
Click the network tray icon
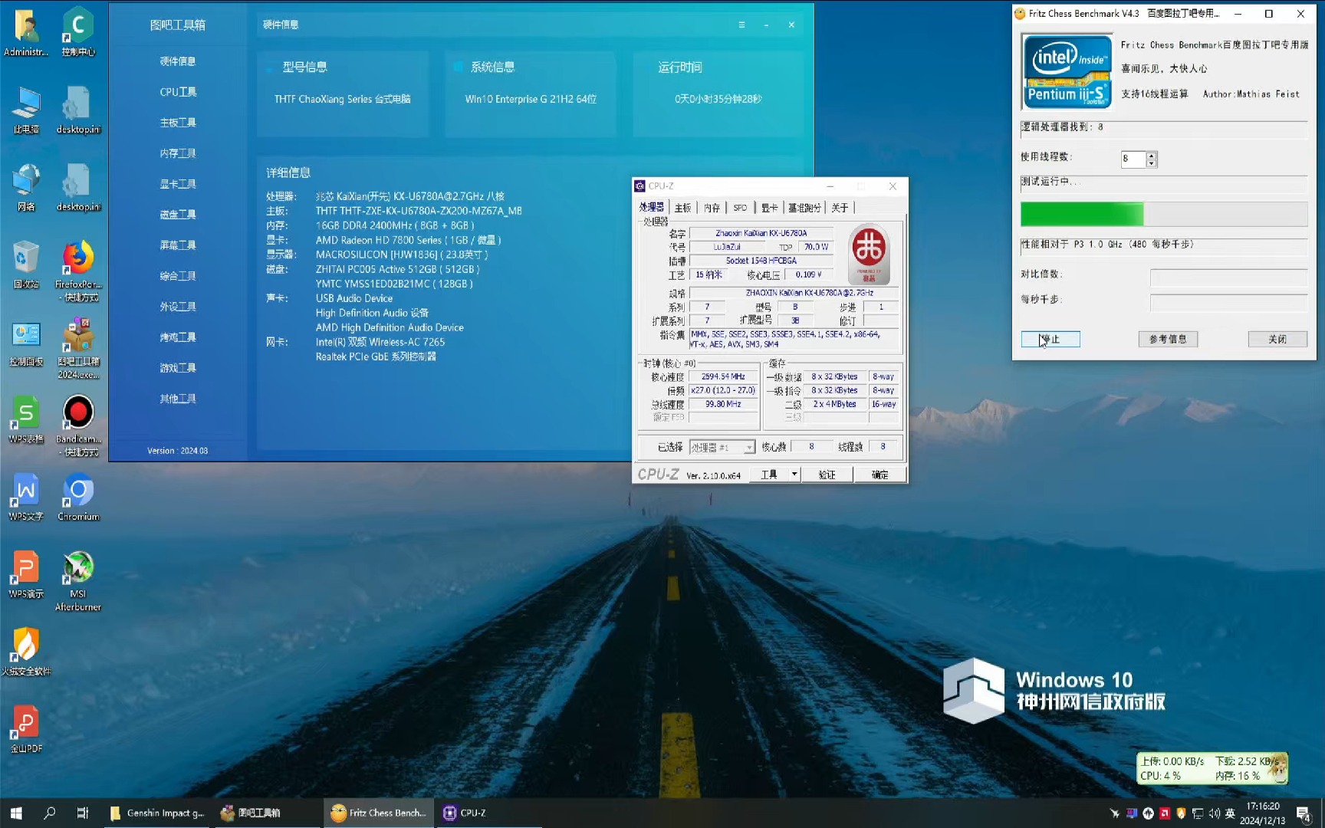[x=1198, y=813]
